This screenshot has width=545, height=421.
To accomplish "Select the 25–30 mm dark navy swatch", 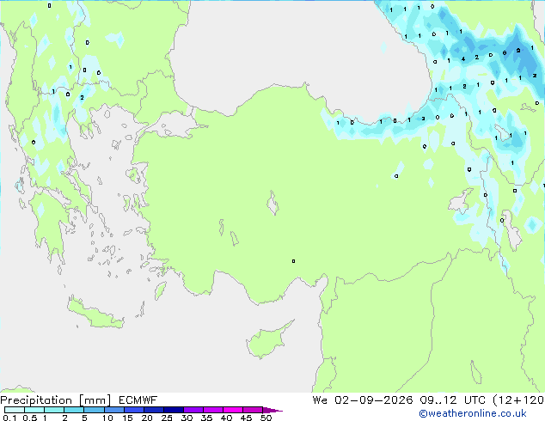I will point(174,410).
